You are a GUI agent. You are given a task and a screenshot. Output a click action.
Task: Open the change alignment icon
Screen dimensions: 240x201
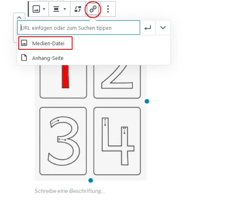56,9
